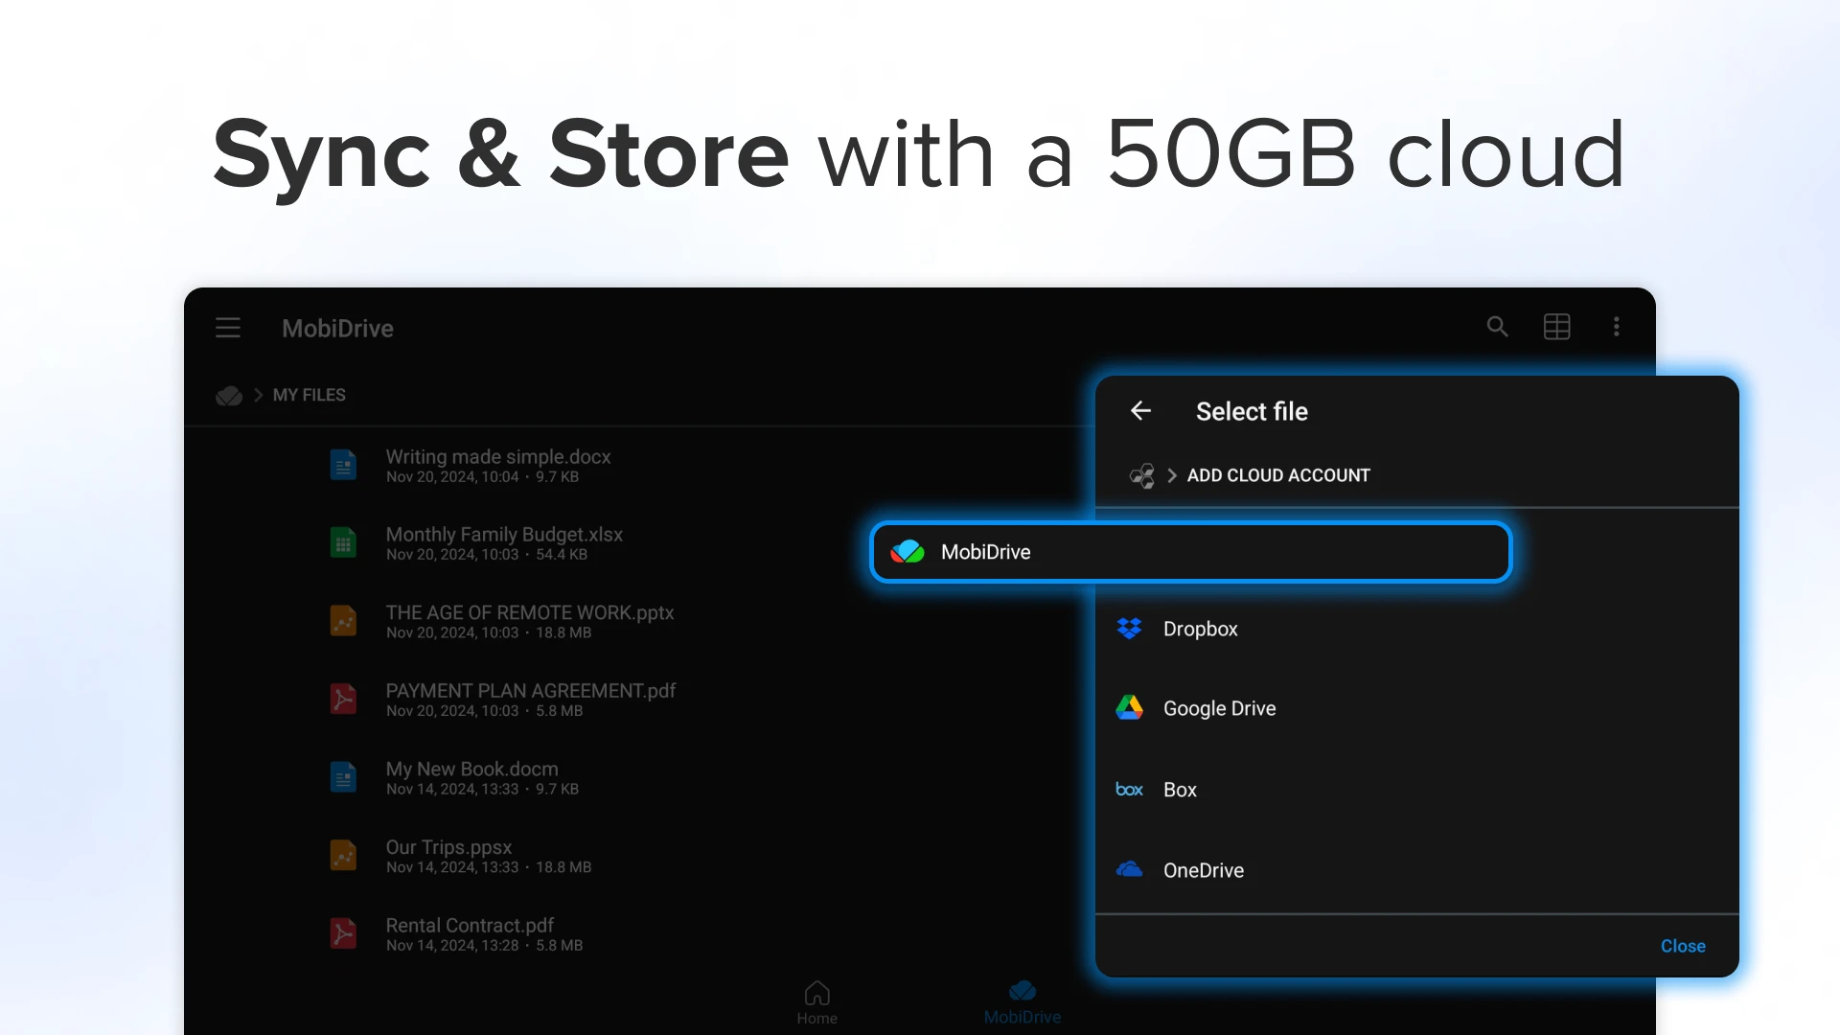Expand the ADD CLOUD ACCOUNT breadcrumb chevron
Viewport: 1840px width, 1035px height.
click(1171, 475)
